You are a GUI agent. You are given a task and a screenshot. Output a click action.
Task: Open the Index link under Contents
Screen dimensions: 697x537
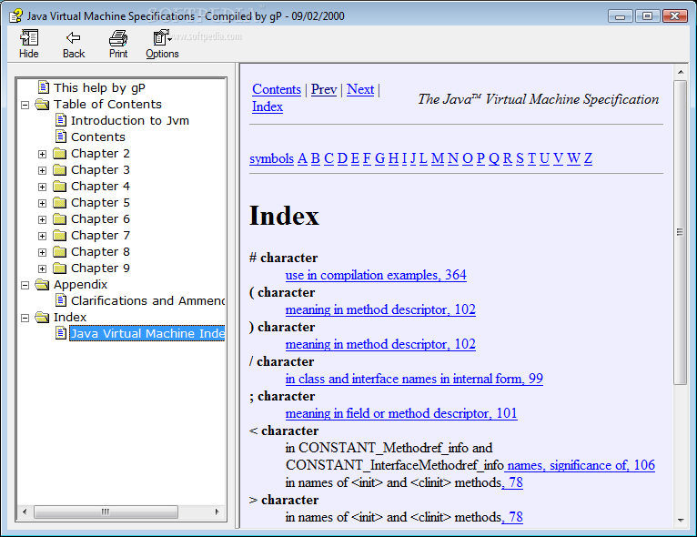pos(268,106)
